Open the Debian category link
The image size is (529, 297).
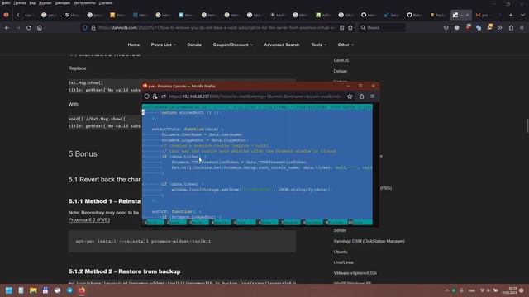click(x=340, y=72)
